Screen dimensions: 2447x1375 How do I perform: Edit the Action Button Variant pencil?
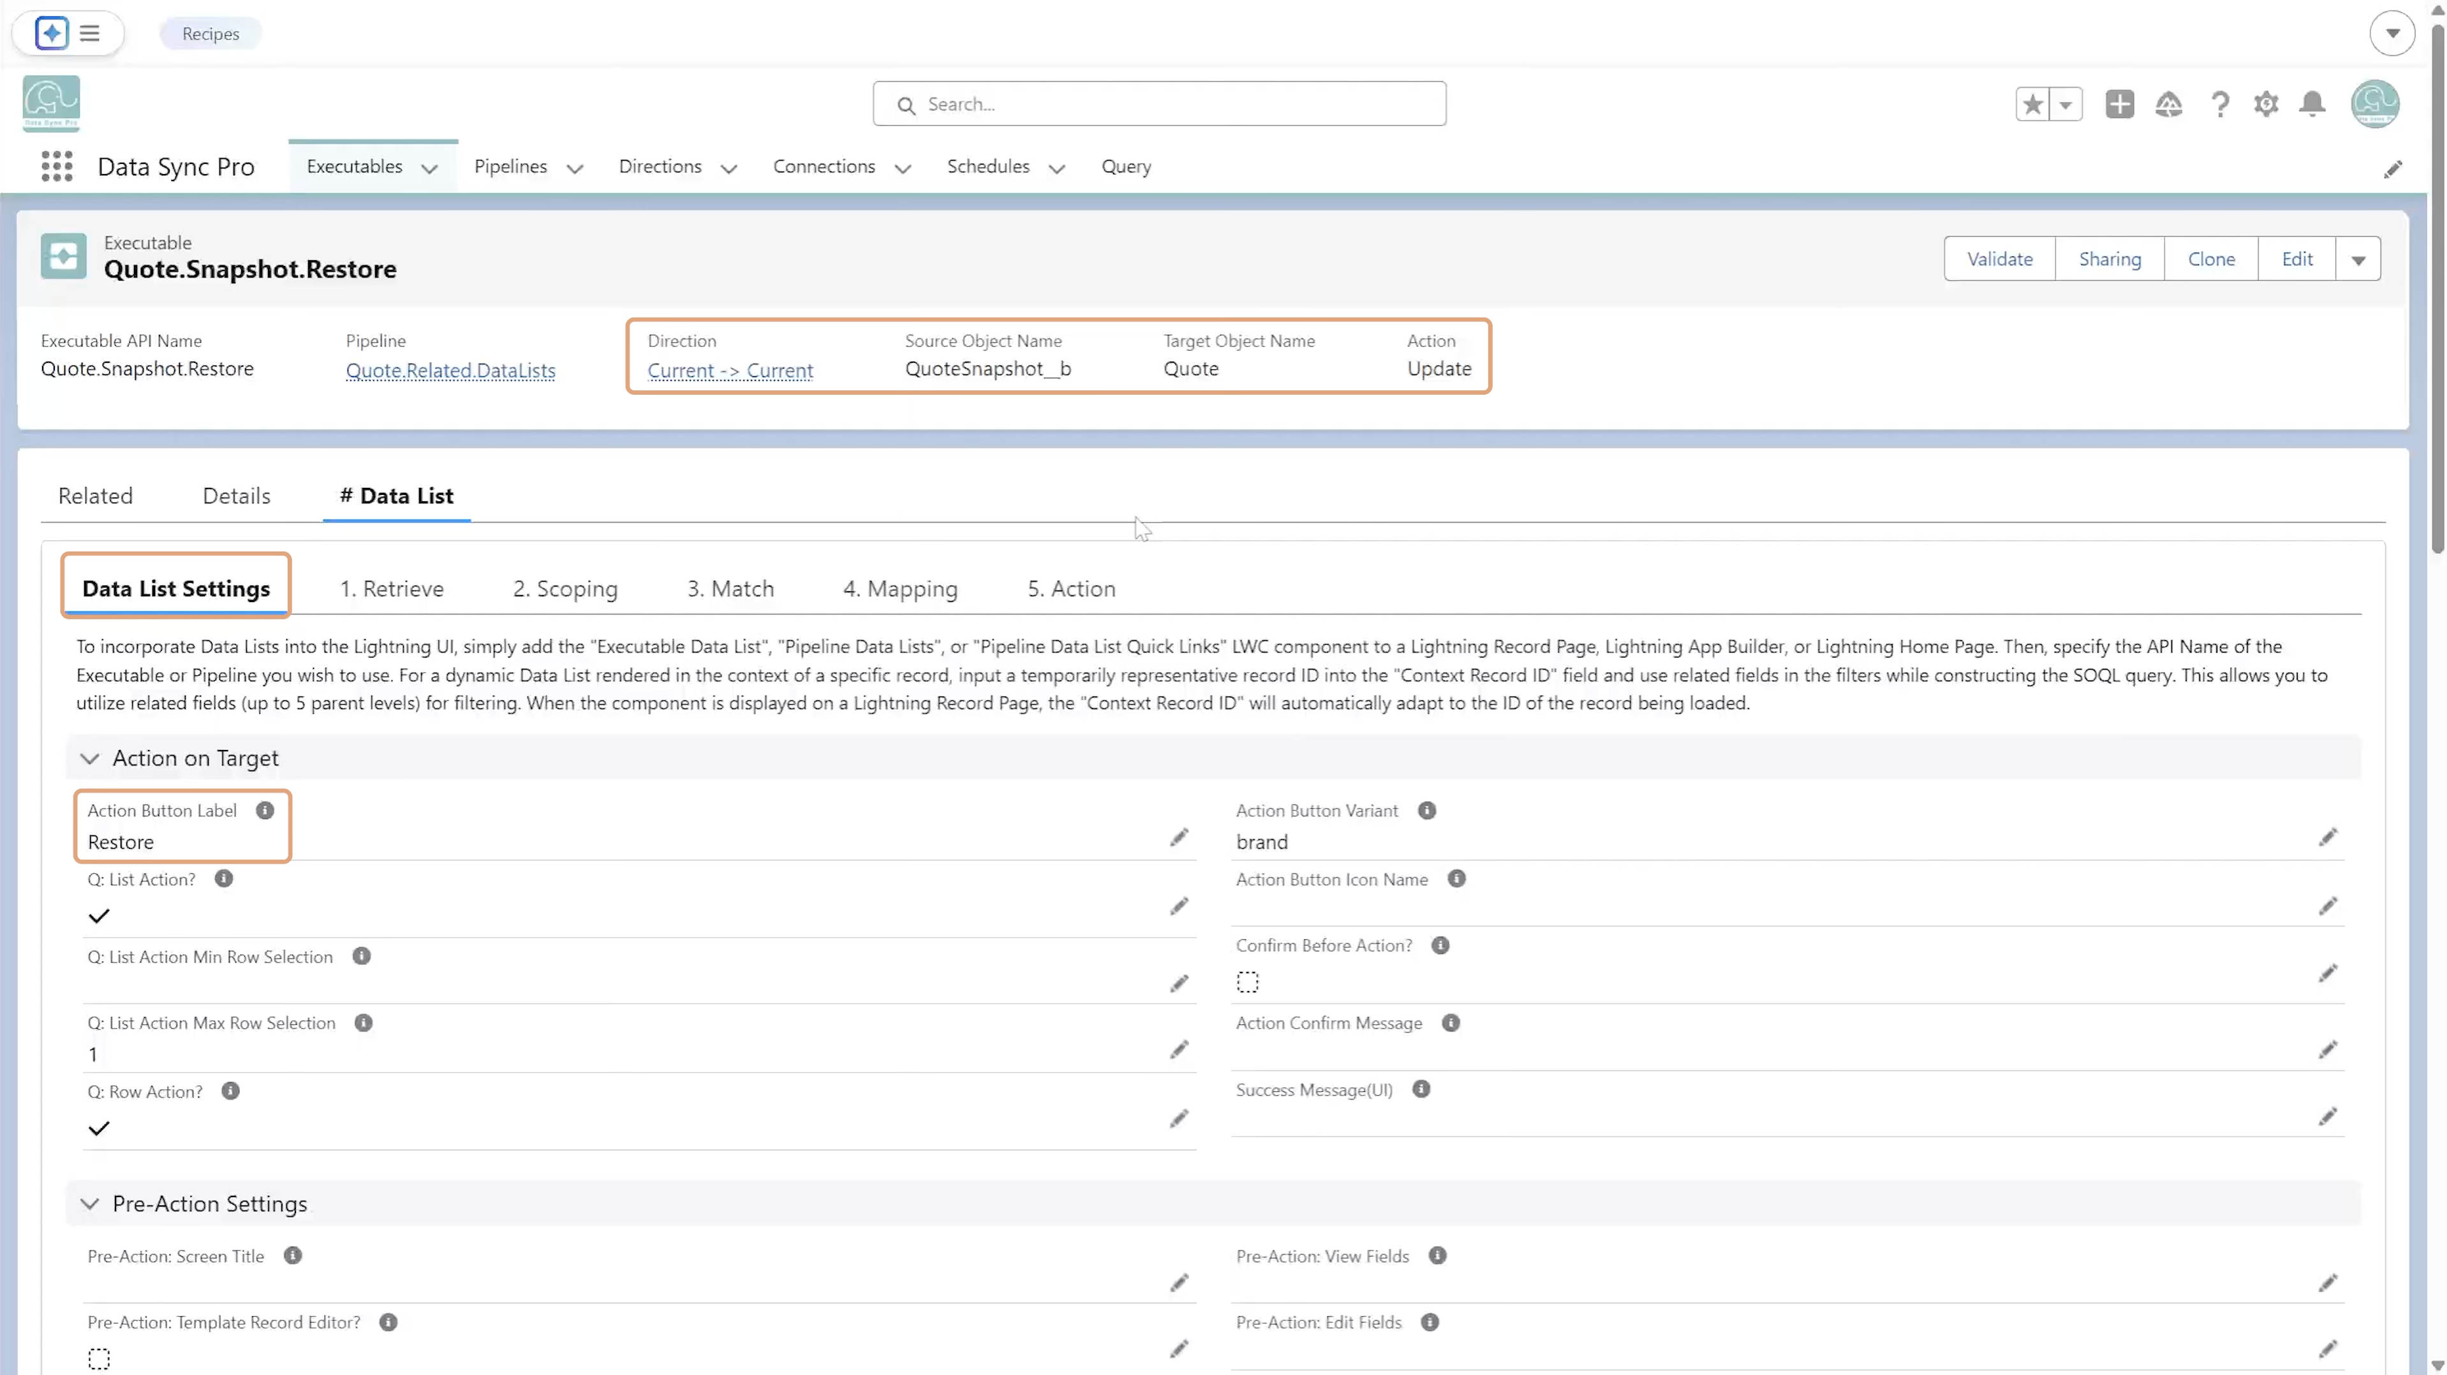(2327, 837)
